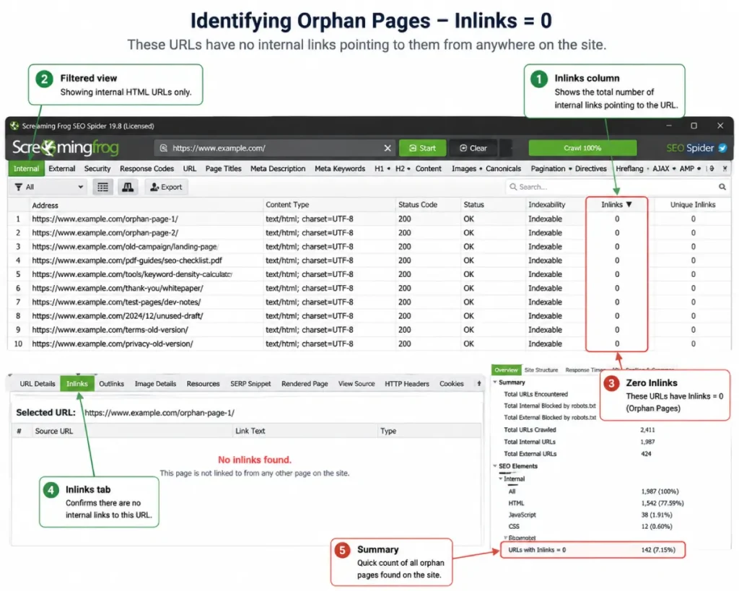
Task: Switch to tree structure view icon
Action: 128,187
